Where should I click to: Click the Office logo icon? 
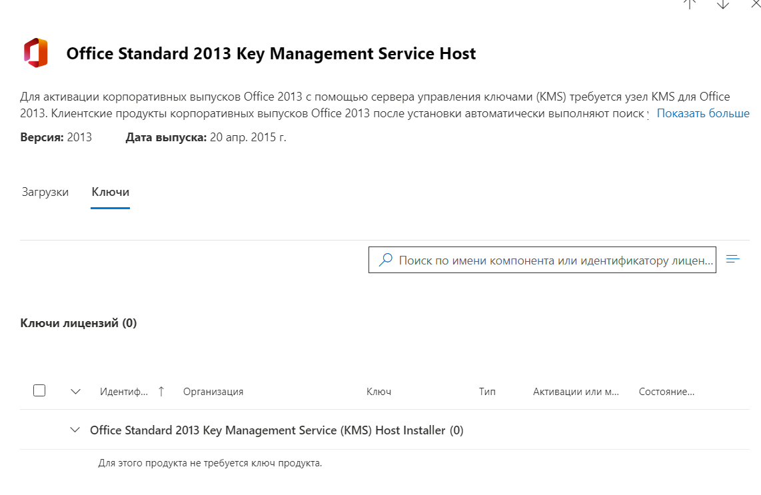pyautogui.click(x=36, y=53)
